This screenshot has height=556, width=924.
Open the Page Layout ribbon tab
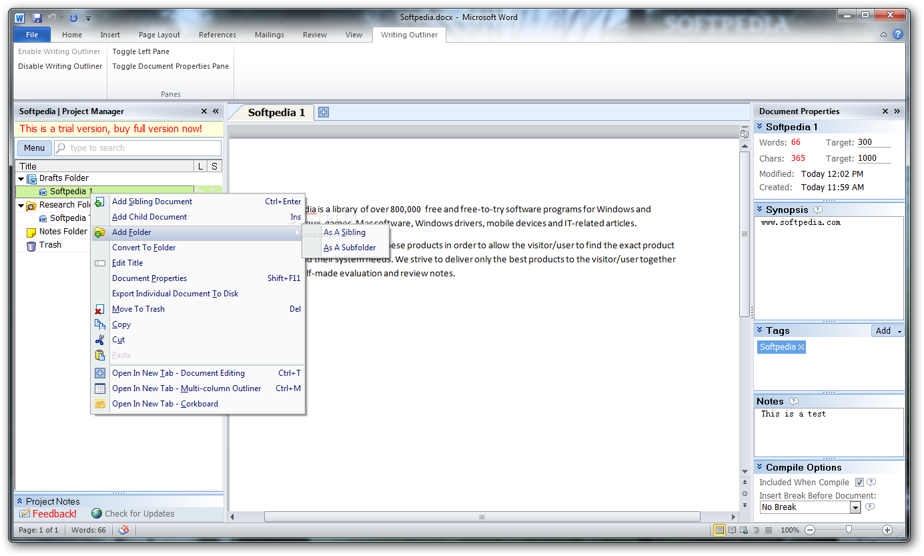coord(159,35)
